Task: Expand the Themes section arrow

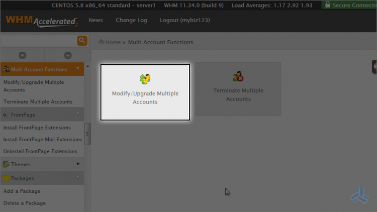Action: [78, 164]
